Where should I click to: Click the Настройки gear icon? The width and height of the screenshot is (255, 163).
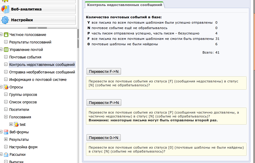coord(5,20)
